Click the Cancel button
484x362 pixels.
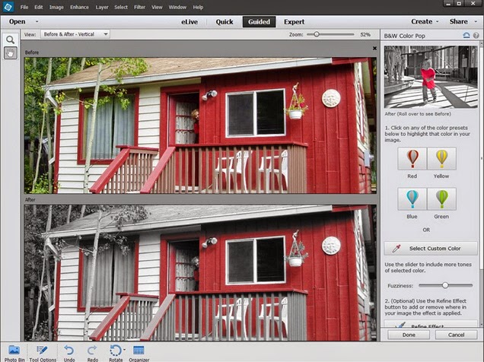[x=456, y=335]
